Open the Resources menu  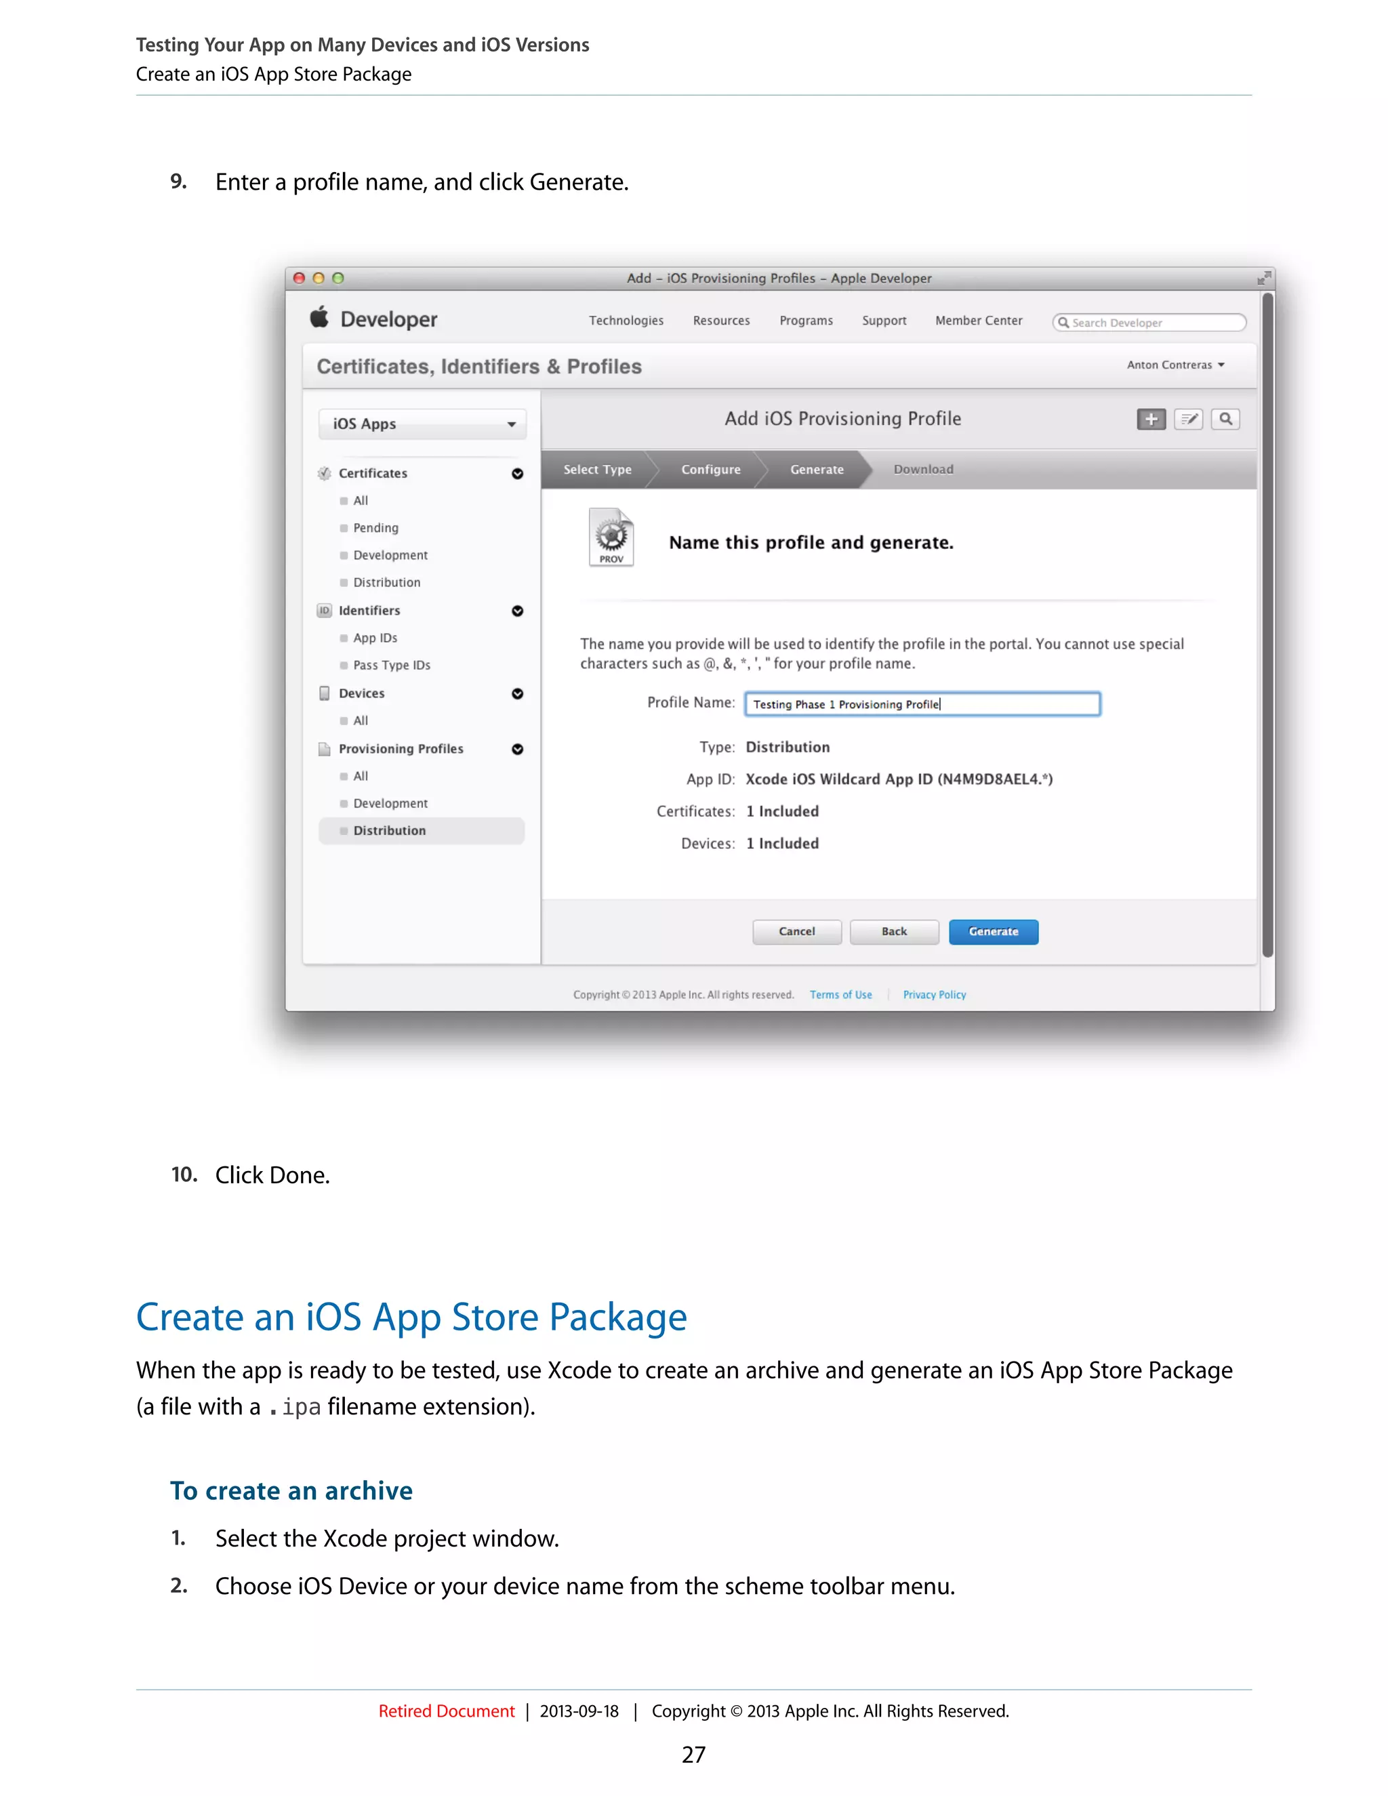coord(721,321)
